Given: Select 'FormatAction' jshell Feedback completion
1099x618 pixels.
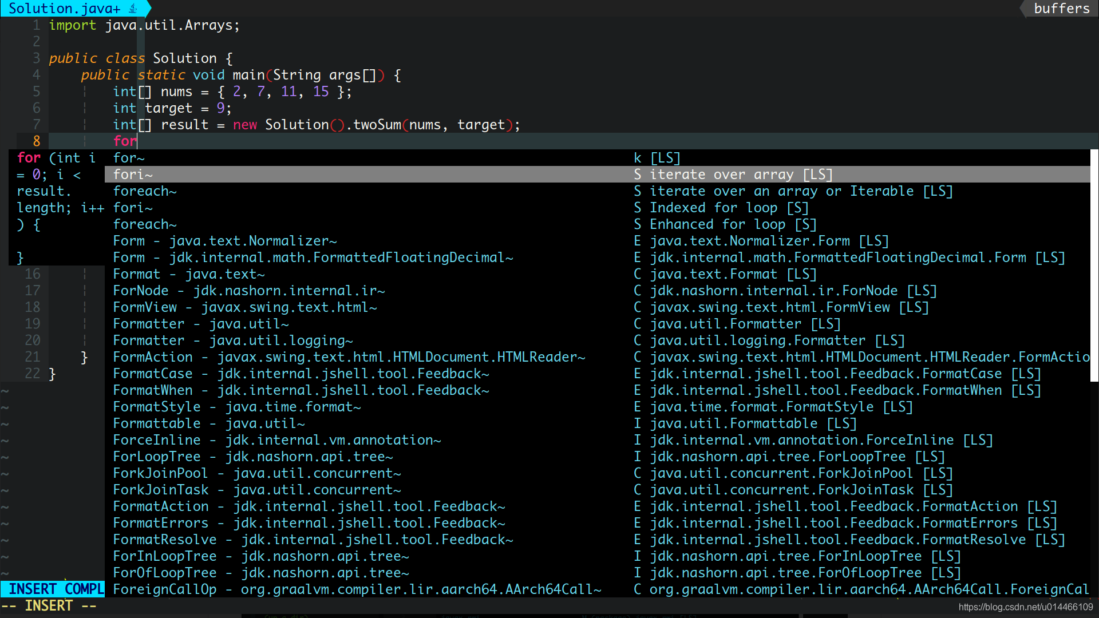Looking at the screenshot, I should pyautogui.click(x=598, y=506).
